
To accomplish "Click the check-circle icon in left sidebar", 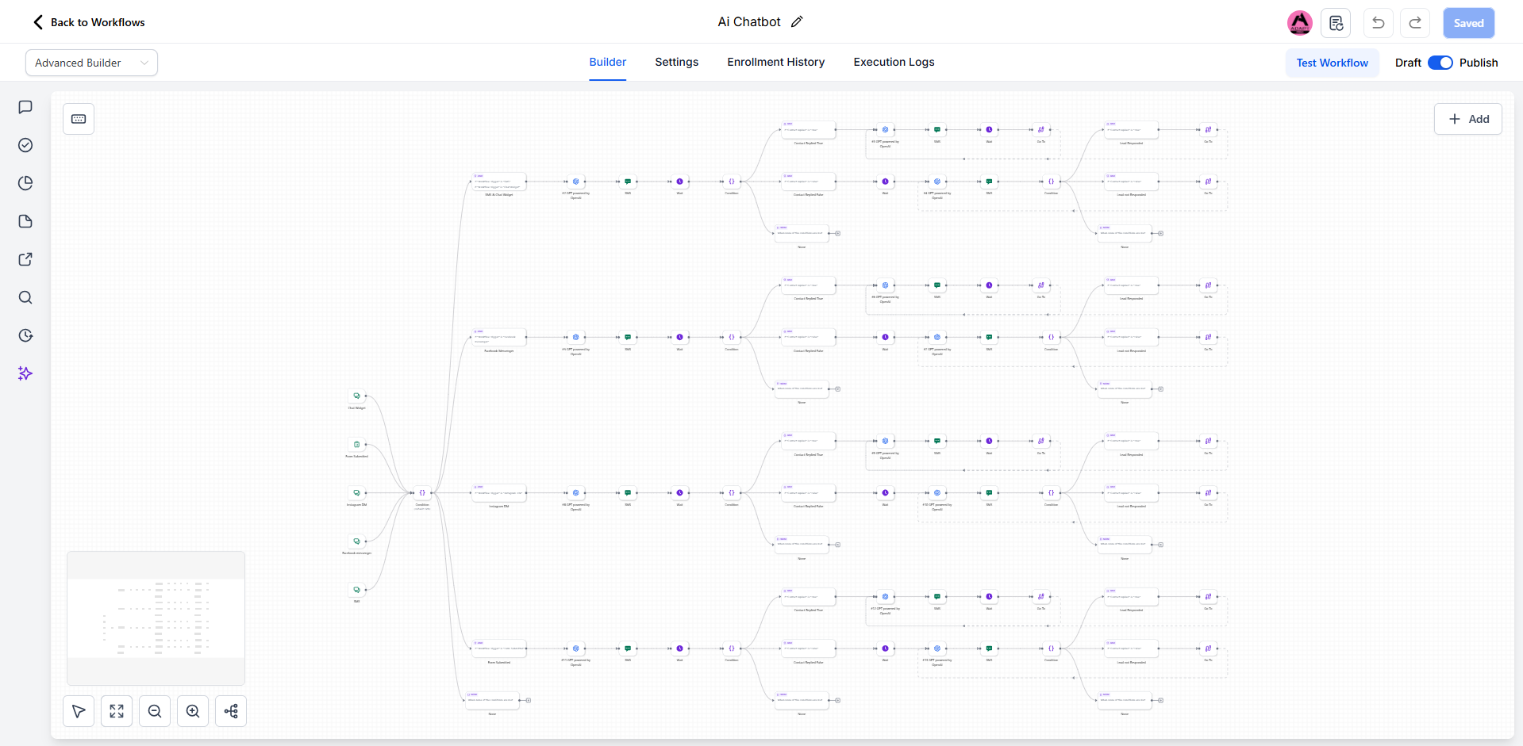I will pos(25,145).
